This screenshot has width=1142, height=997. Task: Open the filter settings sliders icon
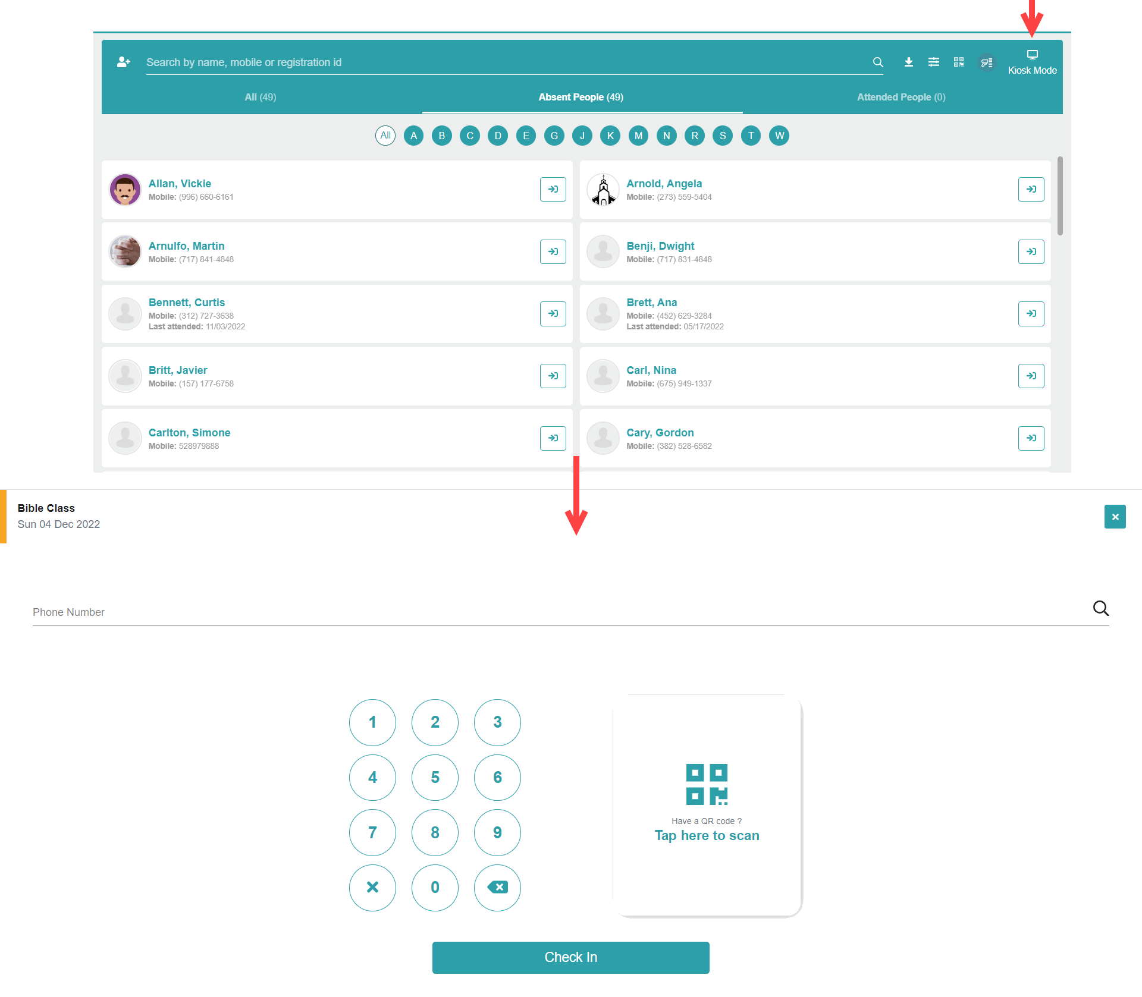[x=934, y=62]
